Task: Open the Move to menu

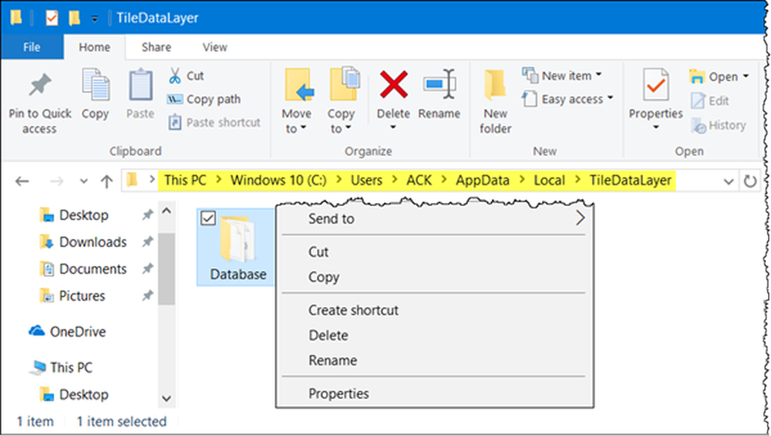Action: [x=297, y=102]
